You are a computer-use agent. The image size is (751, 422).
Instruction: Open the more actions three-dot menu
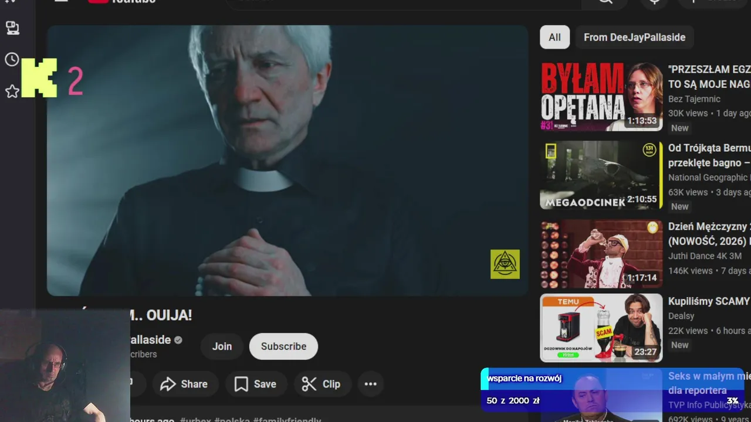pos(370,384)
